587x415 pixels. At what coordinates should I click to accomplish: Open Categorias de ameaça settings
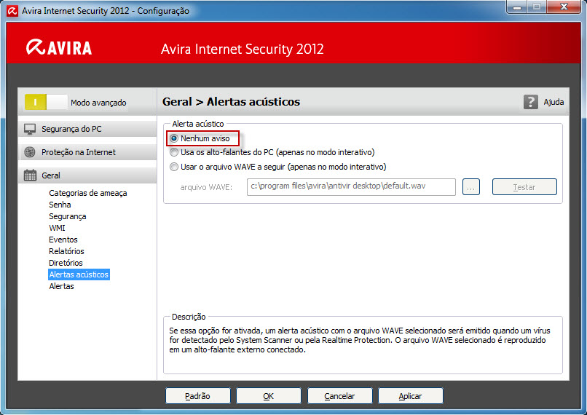click(88, 193)
